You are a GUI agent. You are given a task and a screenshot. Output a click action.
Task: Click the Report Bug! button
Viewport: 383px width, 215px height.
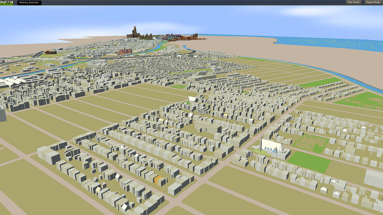(x=373, y=3)
